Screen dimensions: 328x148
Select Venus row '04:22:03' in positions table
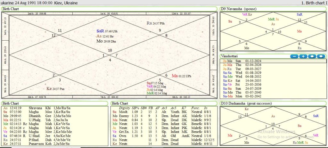coord(16,131)
